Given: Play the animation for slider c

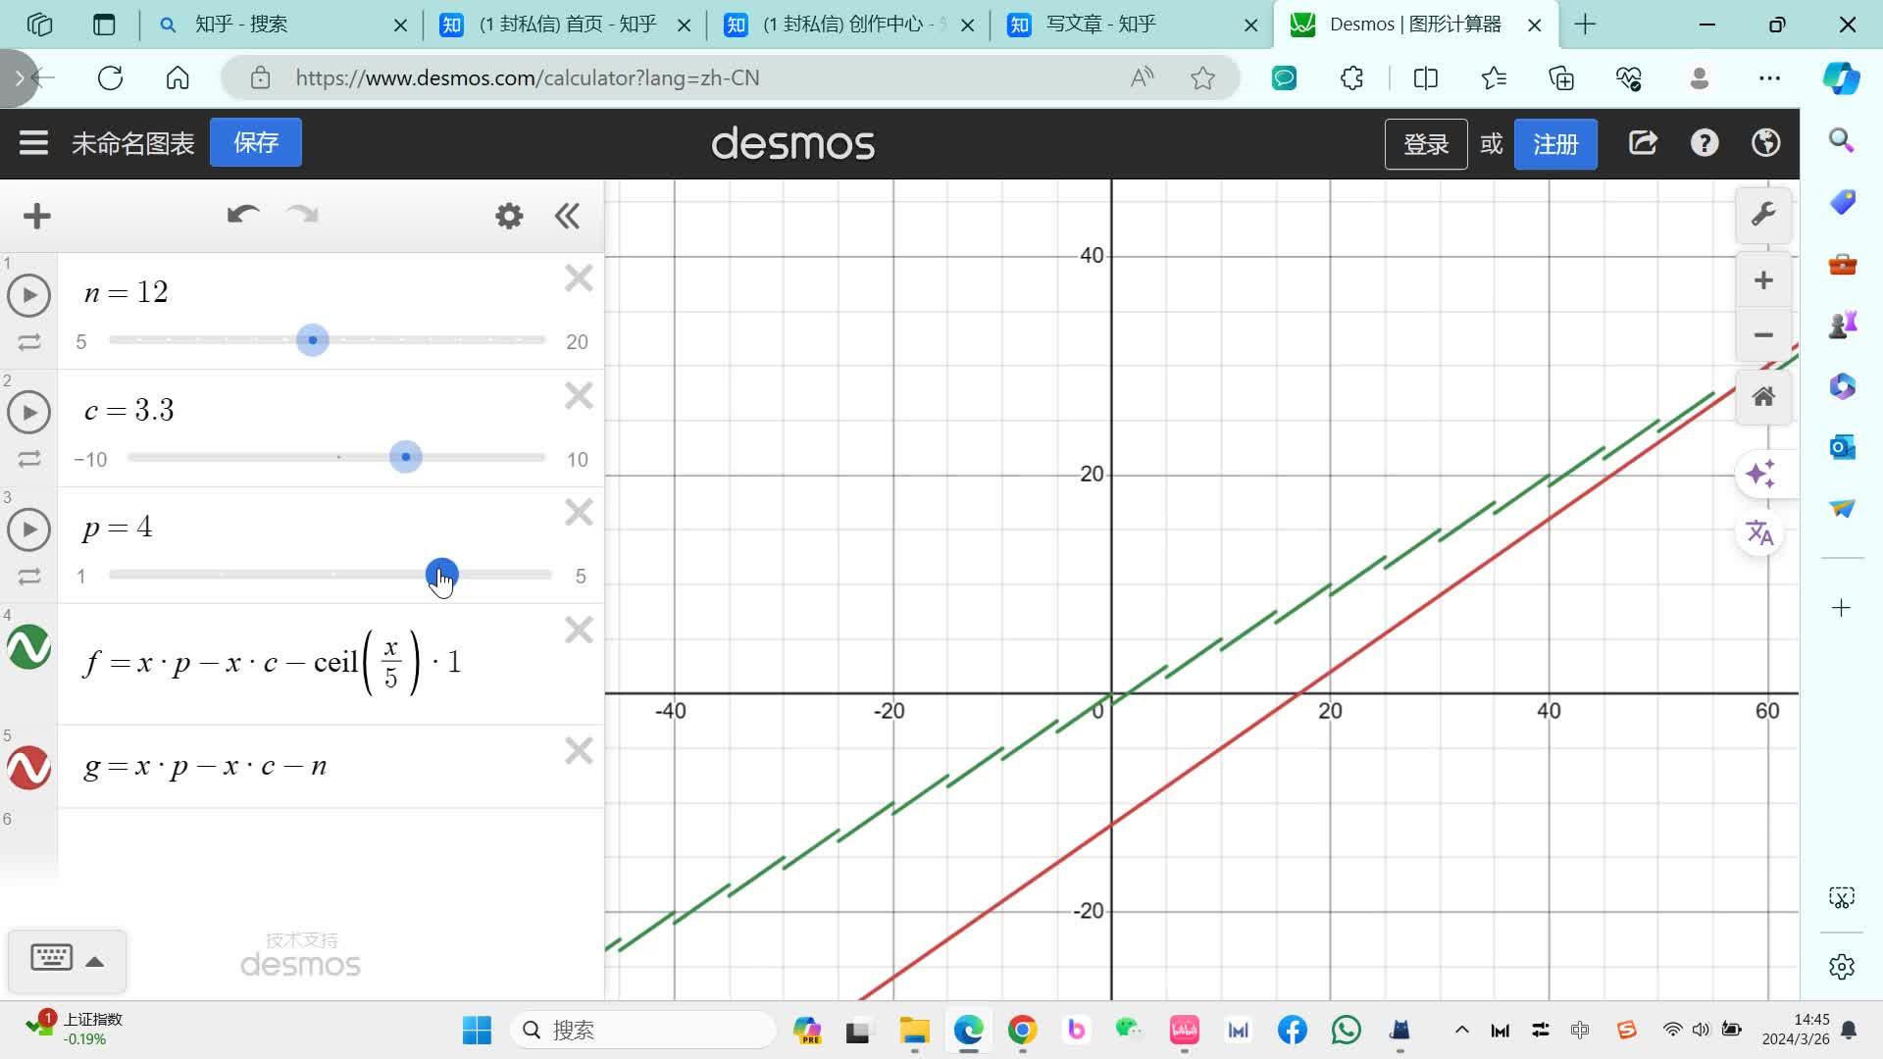Looking at the screenshot, I should [x=29, y=413].
